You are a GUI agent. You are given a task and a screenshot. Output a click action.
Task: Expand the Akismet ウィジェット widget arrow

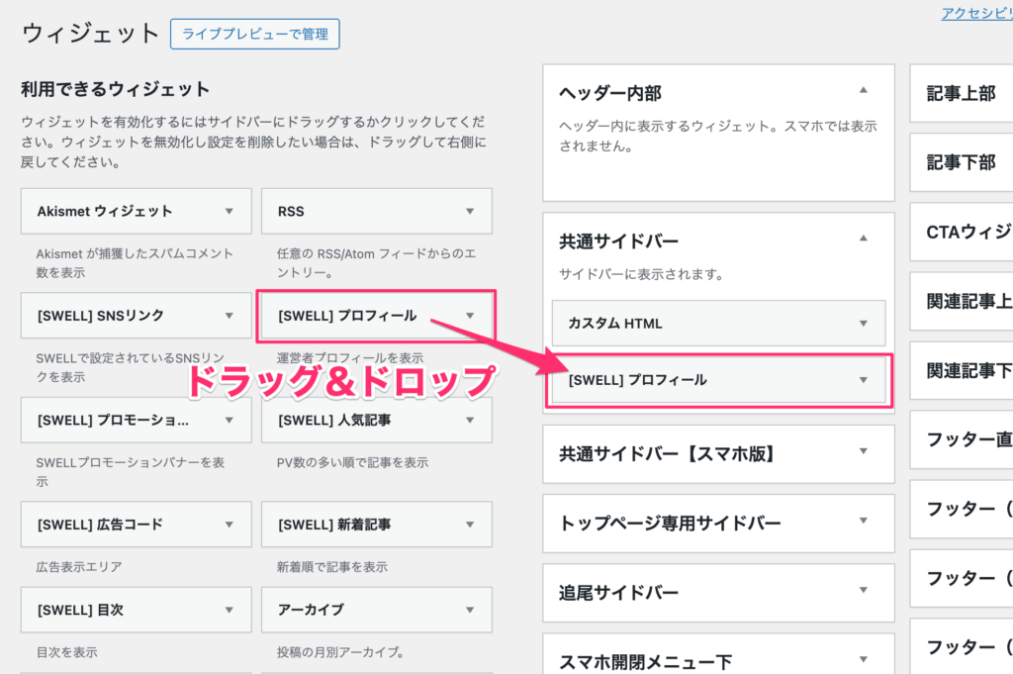pos(230,211)
